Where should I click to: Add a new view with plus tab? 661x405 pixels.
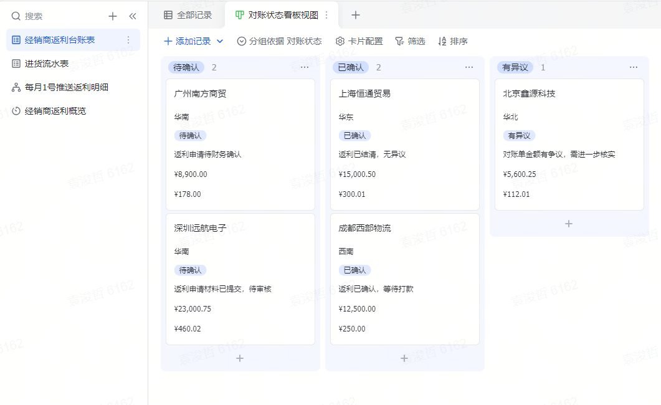coord(355,15)
